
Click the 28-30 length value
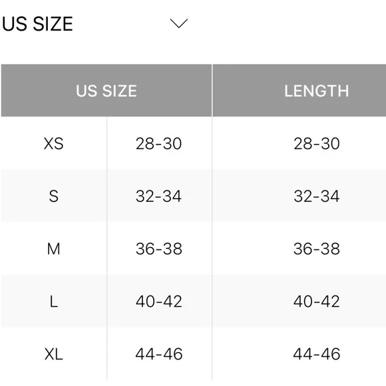coord(317,144)
